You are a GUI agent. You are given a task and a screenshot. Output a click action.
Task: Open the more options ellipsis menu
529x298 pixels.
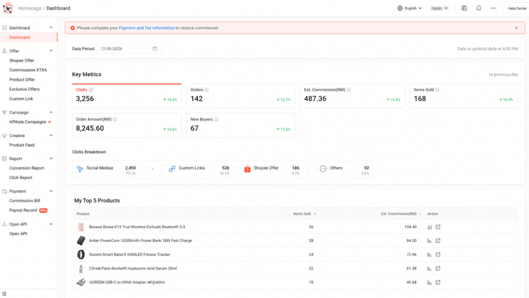[x=493, y=8]
